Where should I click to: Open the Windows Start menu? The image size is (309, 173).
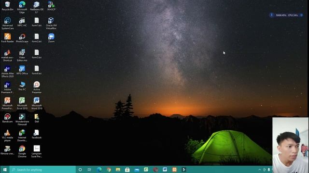(x=5, y=170)
